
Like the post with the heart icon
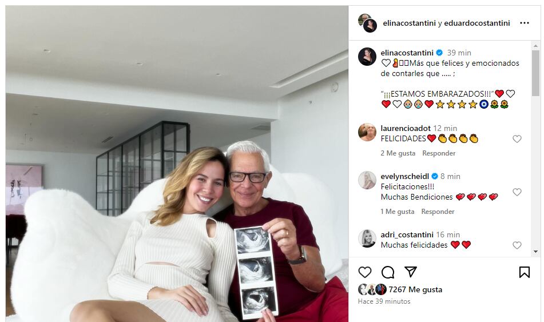click(x=364, y=272)
